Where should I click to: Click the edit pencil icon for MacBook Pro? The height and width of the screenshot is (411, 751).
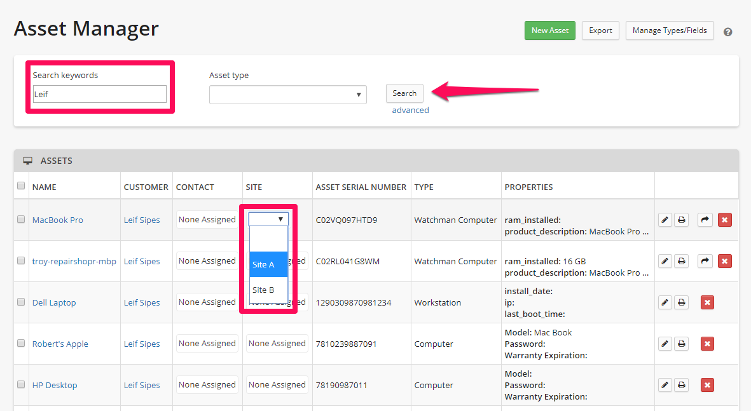click(x=665, y=220)
